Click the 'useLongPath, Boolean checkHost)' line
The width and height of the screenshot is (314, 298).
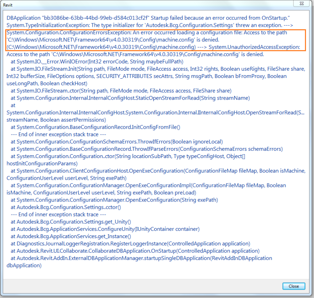[47, 84]
